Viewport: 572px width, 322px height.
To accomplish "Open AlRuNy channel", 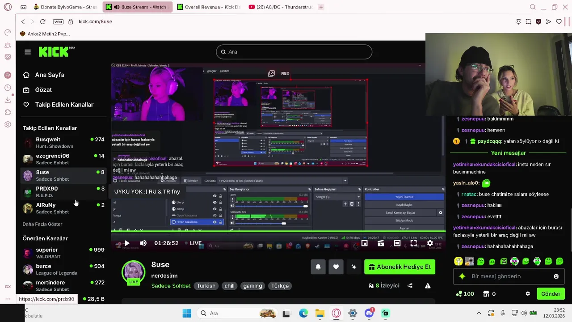I will click(63, 208).
